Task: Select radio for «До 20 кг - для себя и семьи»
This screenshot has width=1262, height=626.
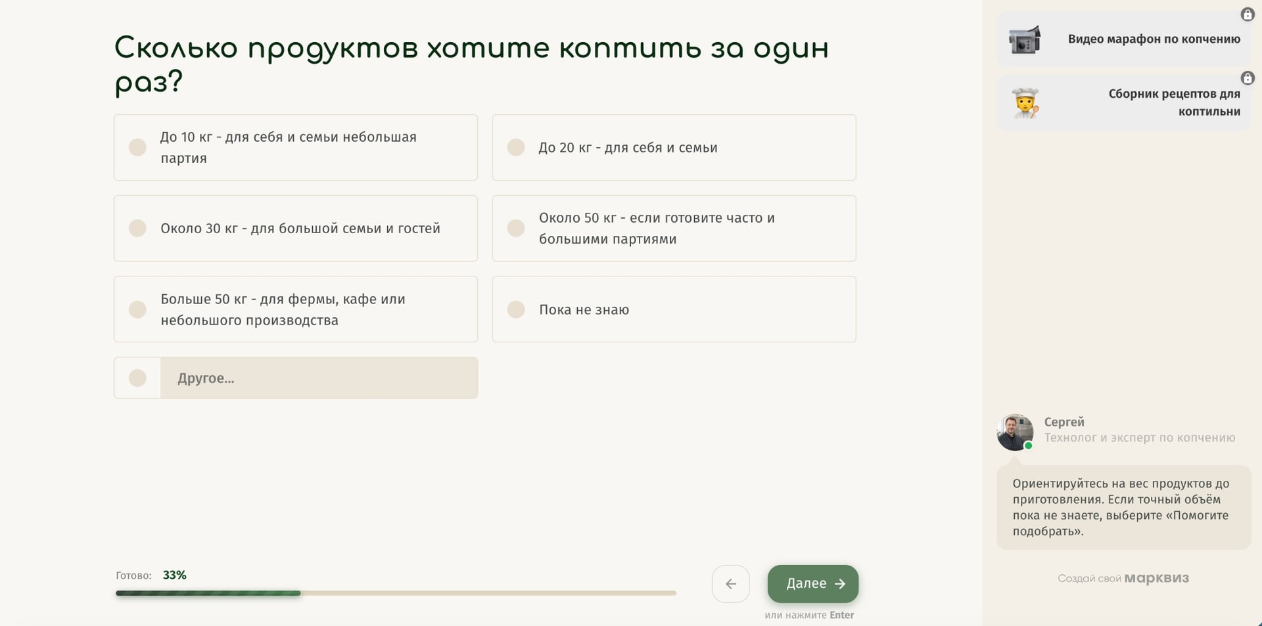Action: [516, 147]
